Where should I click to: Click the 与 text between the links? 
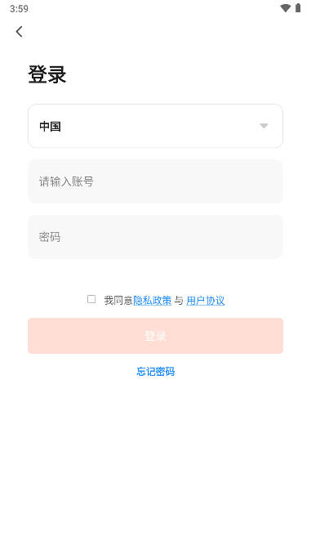[179, 301]
